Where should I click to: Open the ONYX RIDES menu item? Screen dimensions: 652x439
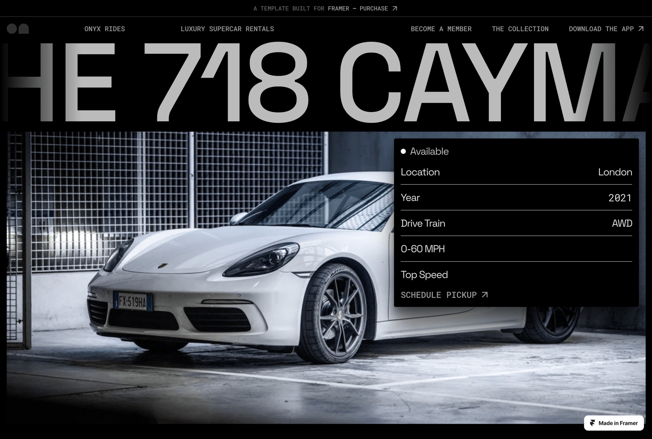pyautogui.click(x=104, y=29)
